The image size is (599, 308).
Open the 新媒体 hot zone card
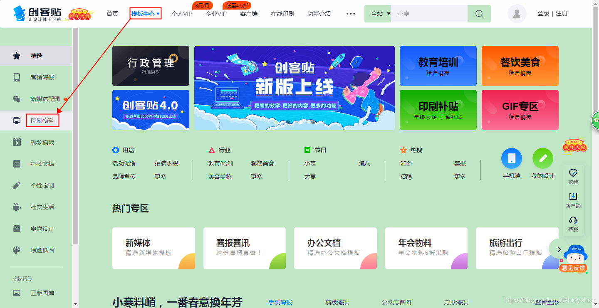[x=153, y=248]
